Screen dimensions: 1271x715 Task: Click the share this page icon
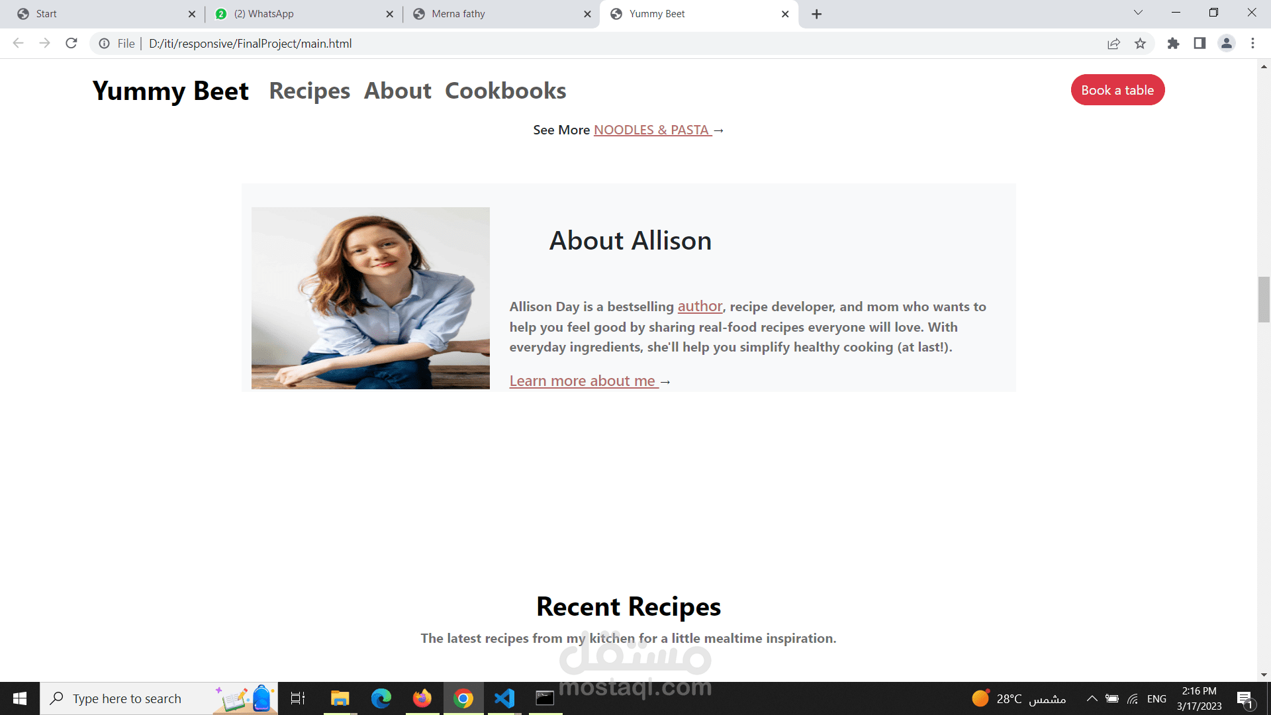1113,44
